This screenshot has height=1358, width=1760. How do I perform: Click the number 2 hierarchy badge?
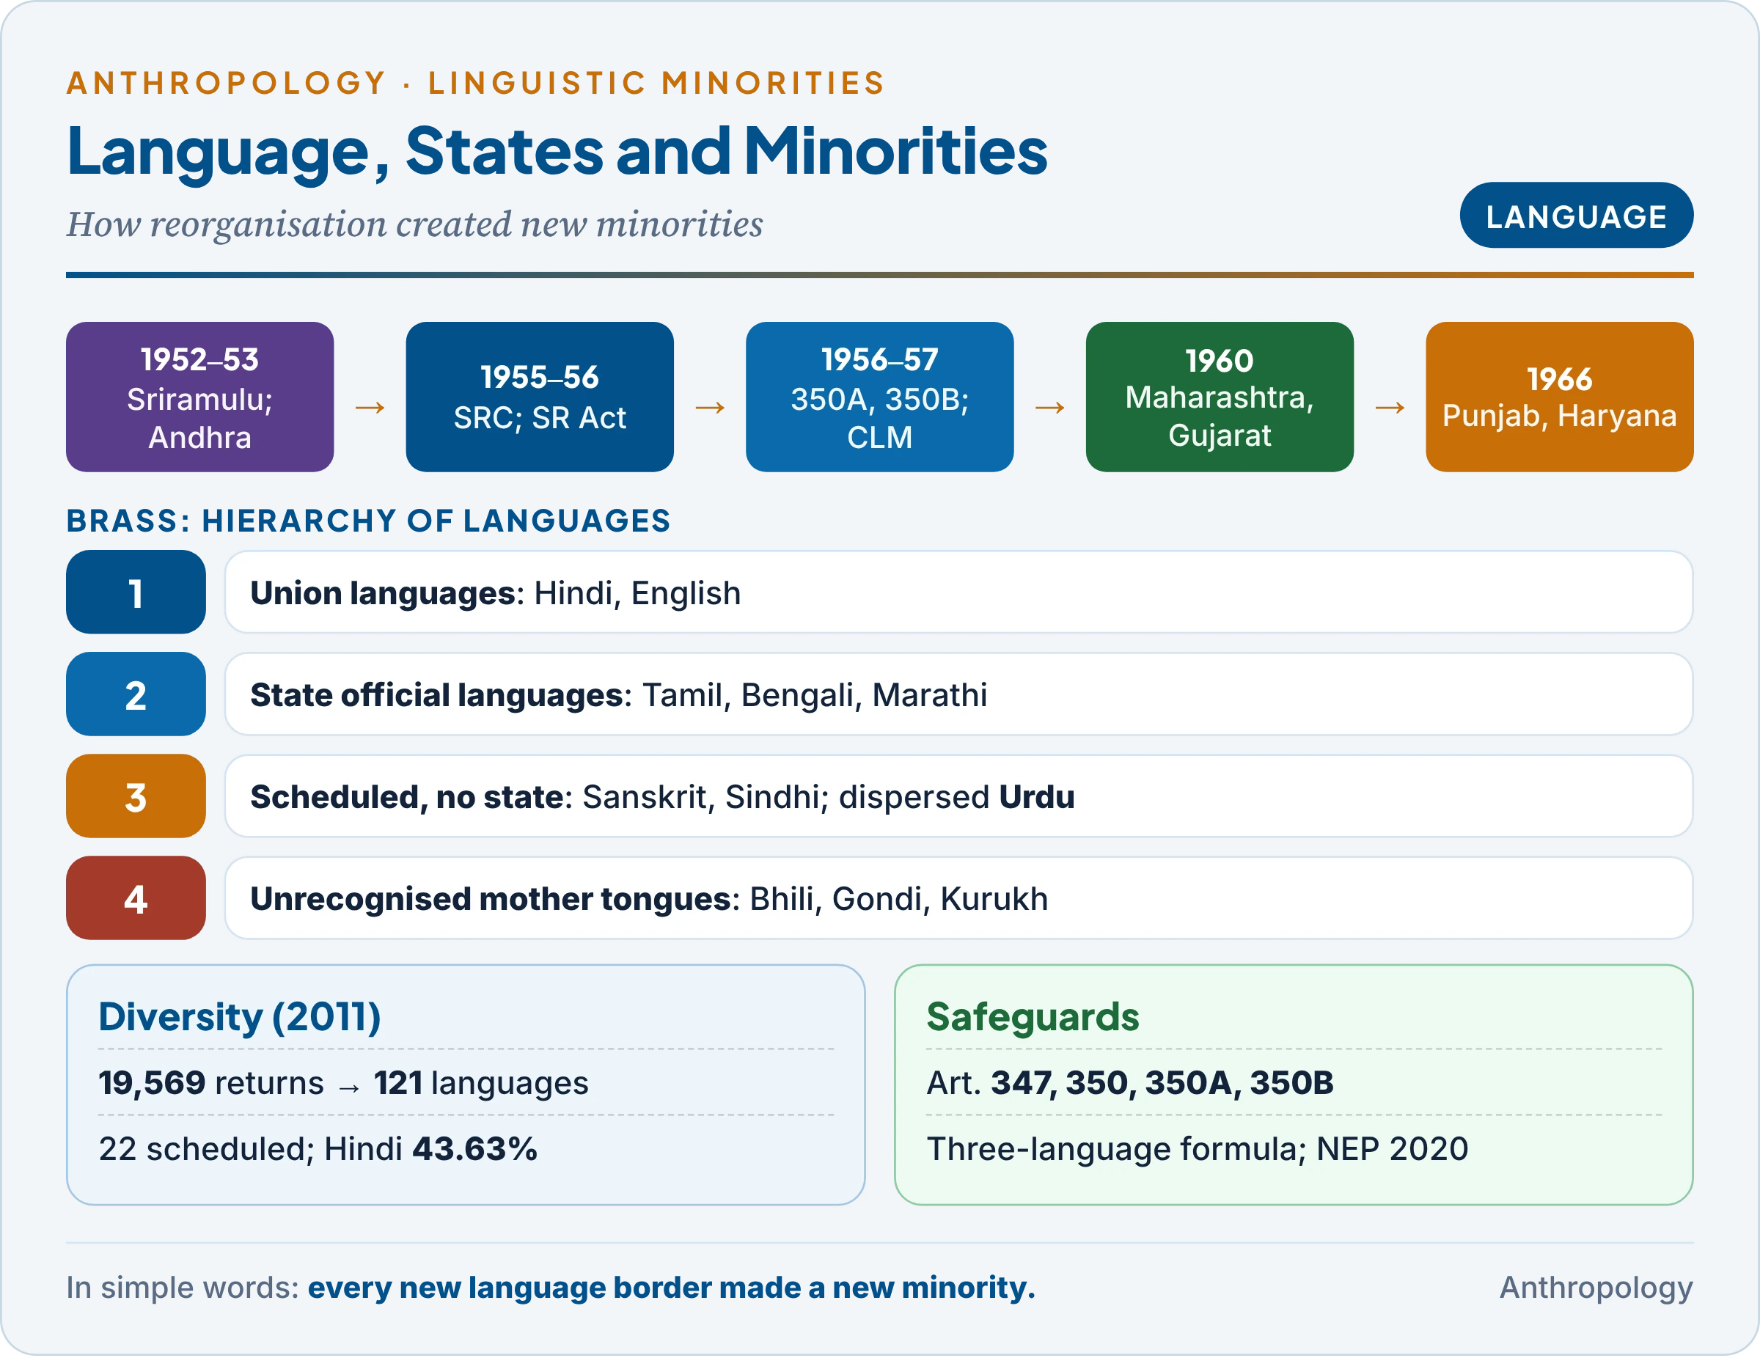coord(136,694)
